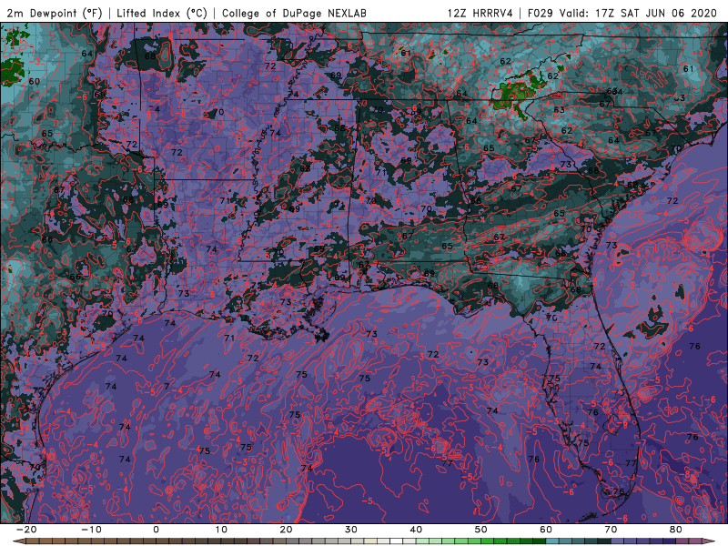Click the -20 tick label on the color scale
This screenshot has width=728, height=546.
click(26, 530)
